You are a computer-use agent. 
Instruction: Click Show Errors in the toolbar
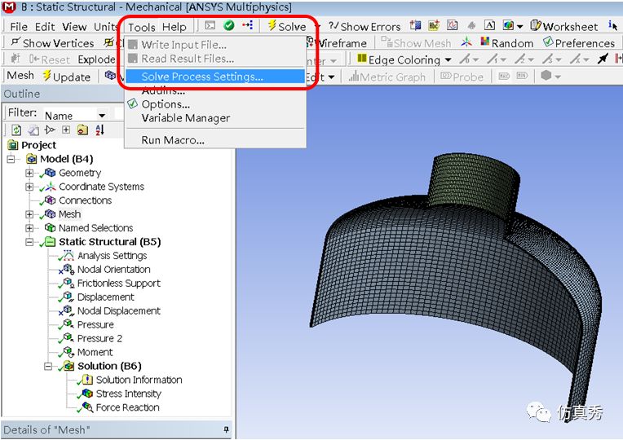click(365, 27)
